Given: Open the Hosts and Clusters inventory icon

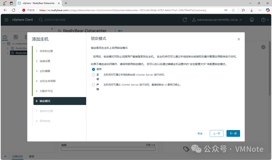Looking at the screenshot, I should click(5, 37).
